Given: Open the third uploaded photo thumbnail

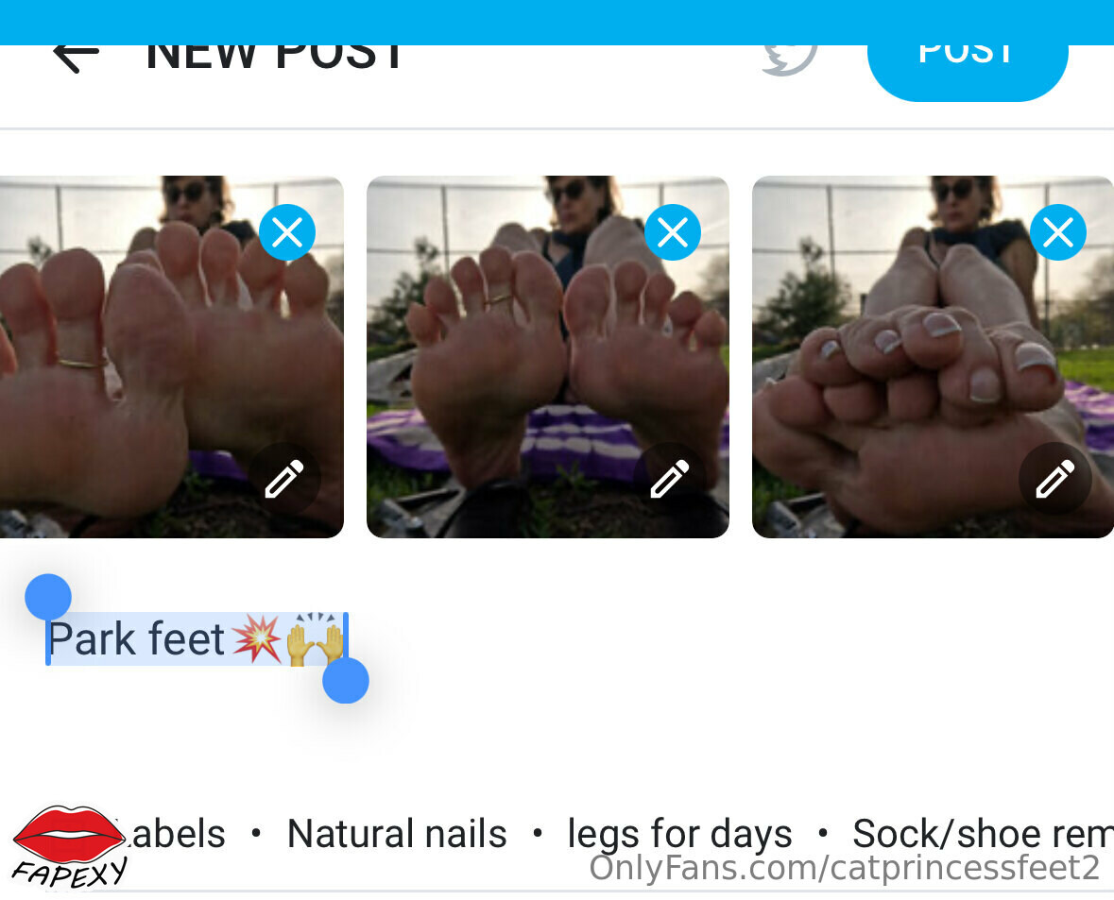Looking at the screenshot, I should coord(933,357).
